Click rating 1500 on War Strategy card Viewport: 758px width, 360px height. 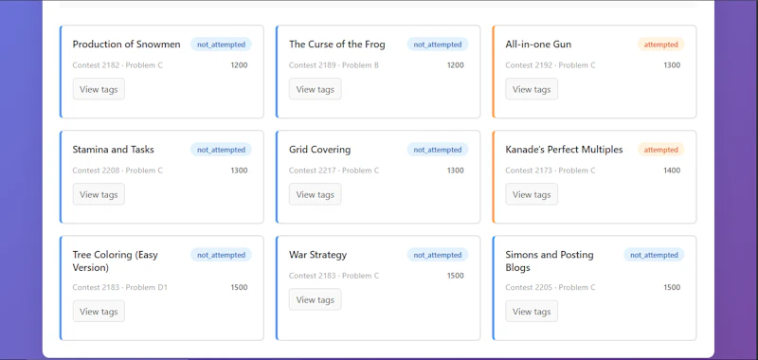coord(456,276)
